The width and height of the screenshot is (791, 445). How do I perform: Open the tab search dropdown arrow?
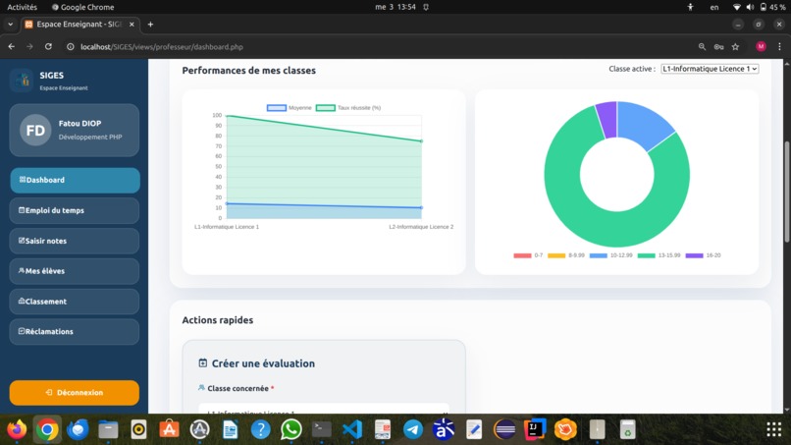[x=10, y=25]
